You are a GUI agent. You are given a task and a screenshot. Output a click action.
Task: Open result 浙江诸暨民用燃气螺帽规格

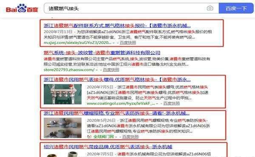116,113
